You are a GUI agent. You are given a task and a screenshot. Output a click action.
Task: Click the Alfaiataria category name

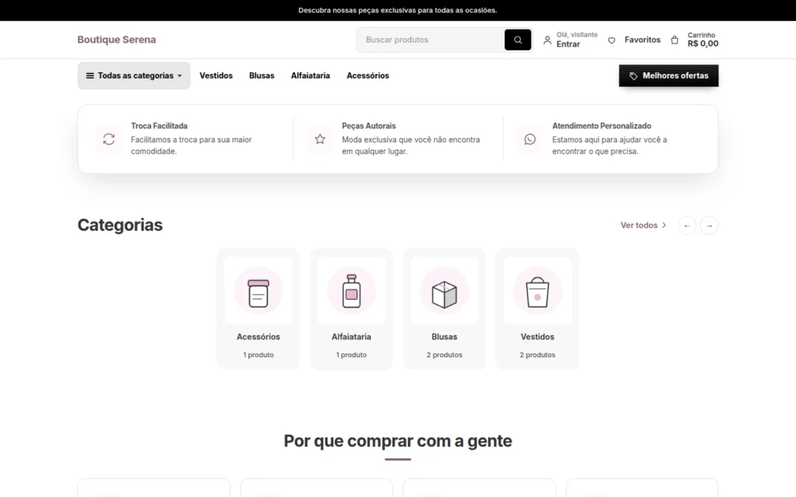coord(351,337)
